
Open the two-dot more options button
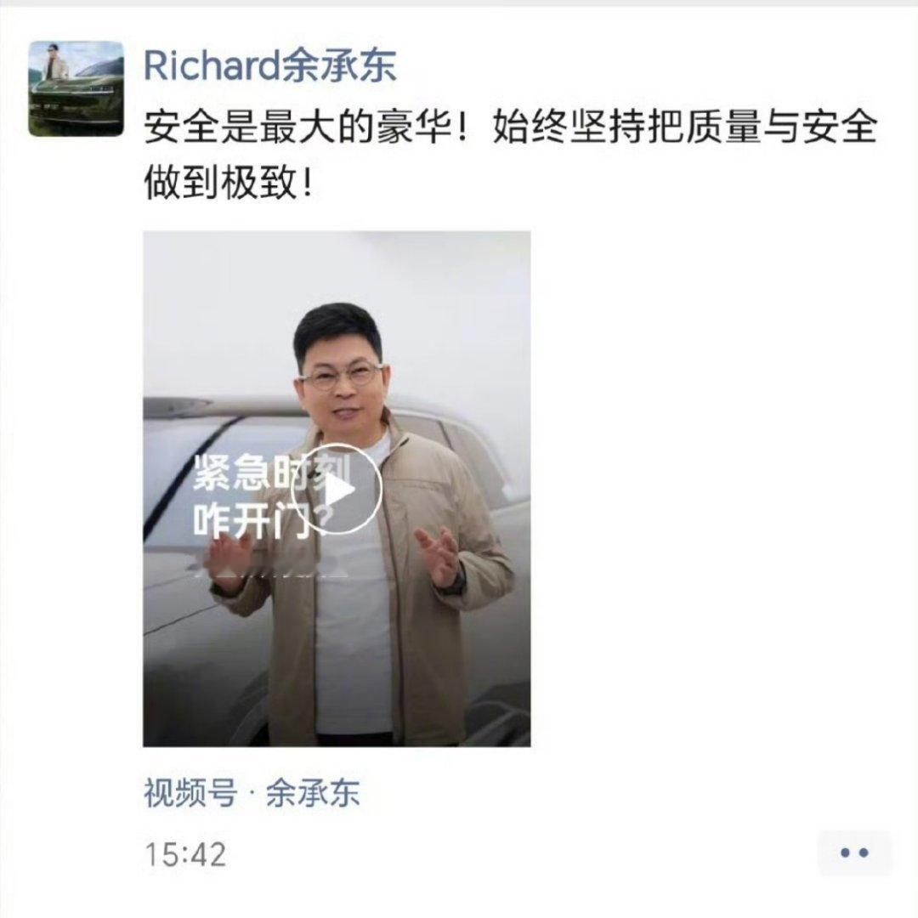click(x=854, y=853)
